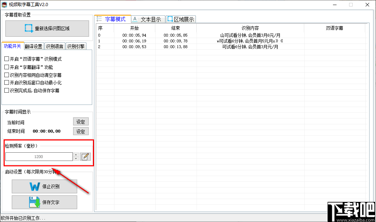
Task: Switch to the 识别语言 tab
Action: (x=55, y=46)
